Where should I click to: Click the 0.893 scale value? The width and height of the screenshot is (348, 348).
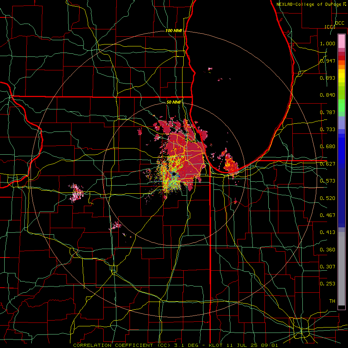pos(328,78)
